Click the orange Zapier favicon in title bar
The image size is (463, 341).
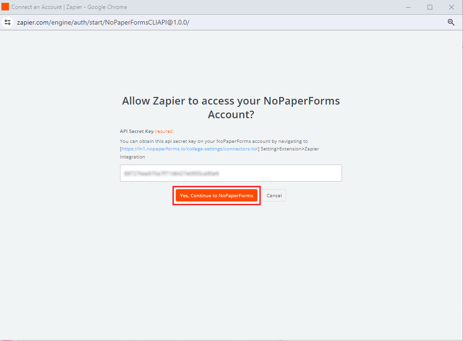pos(5,7)
